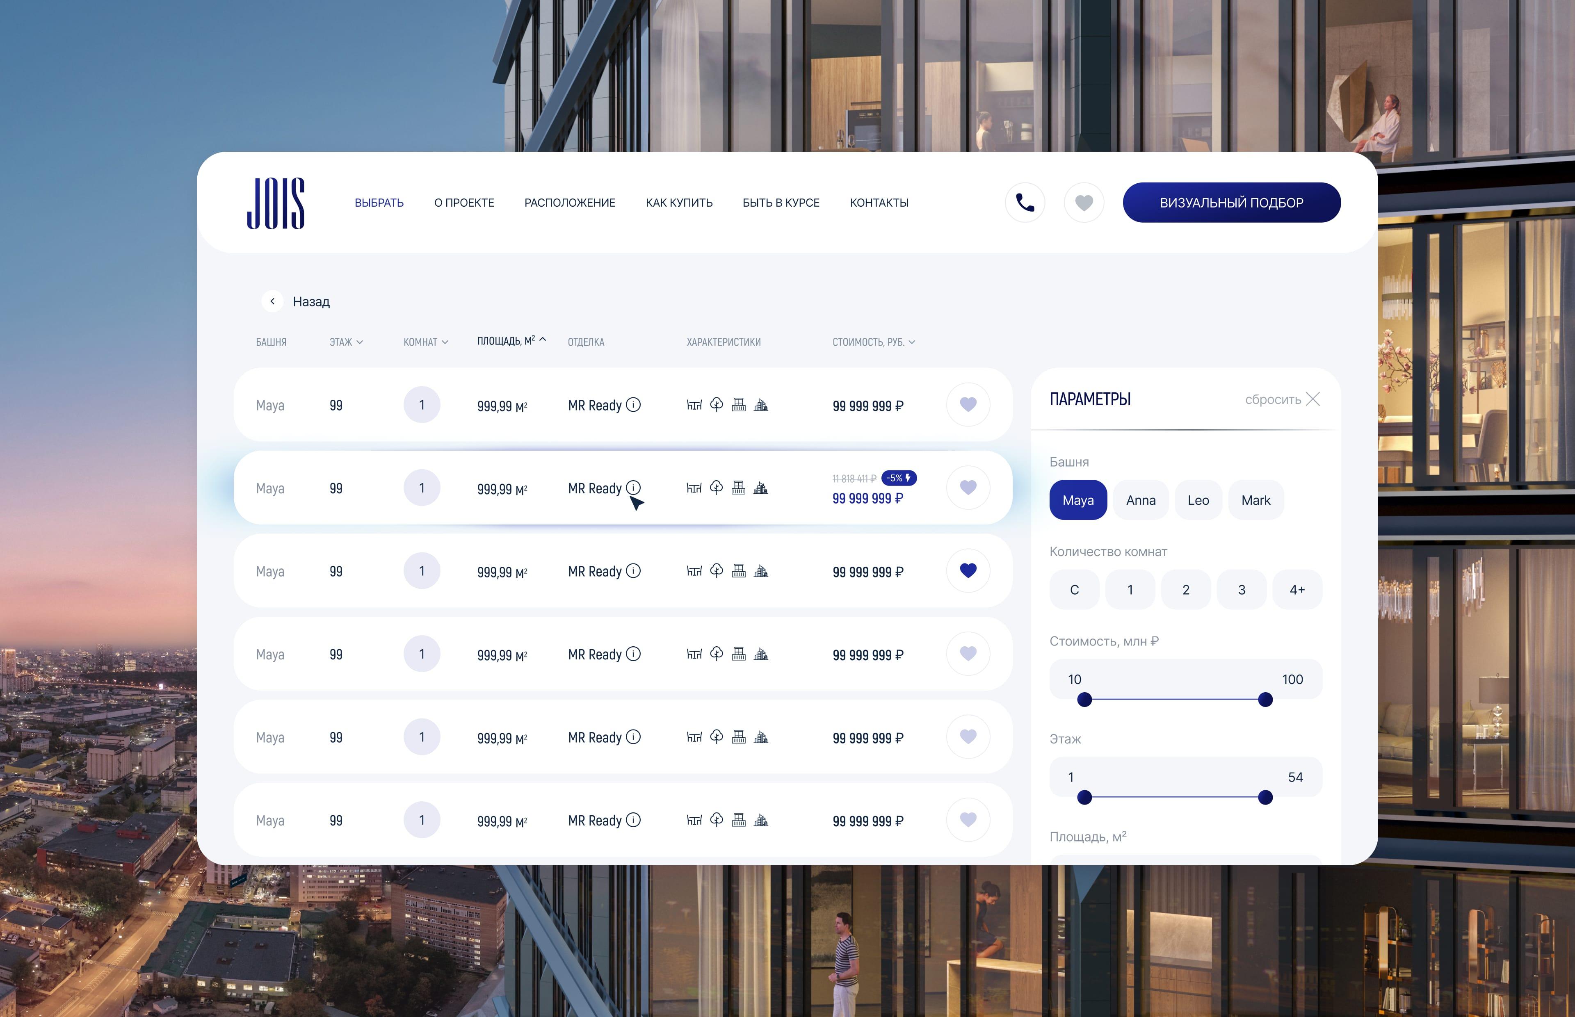Click the MR Ready info icon in the filled-heart row
This screenshot has width=1575, height=1017.
click(x=633, y=570)
